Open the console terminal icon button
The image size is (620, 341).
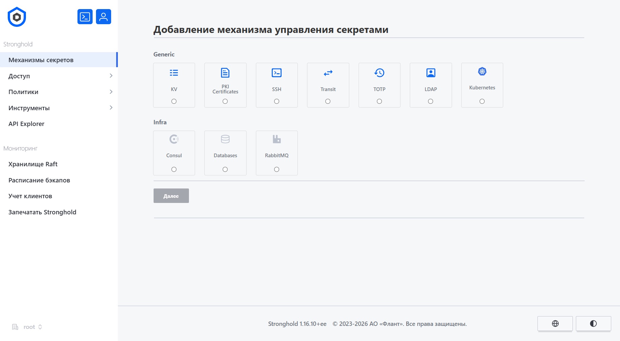tap(85, 16)
